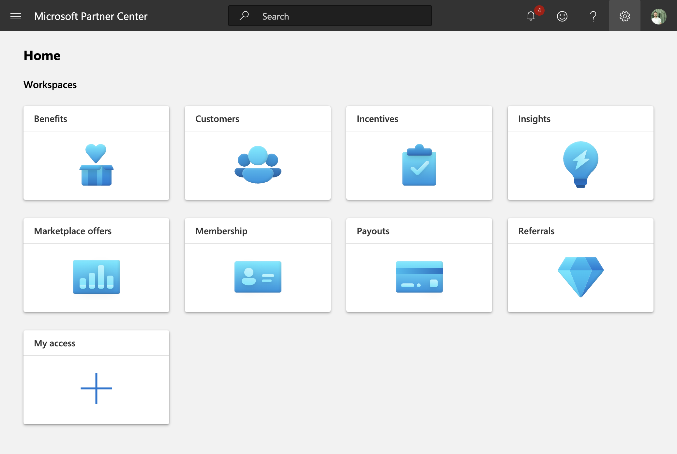Open the Payouts workspace title
This screenshot has width=677, height=454.
click(373, 231)
